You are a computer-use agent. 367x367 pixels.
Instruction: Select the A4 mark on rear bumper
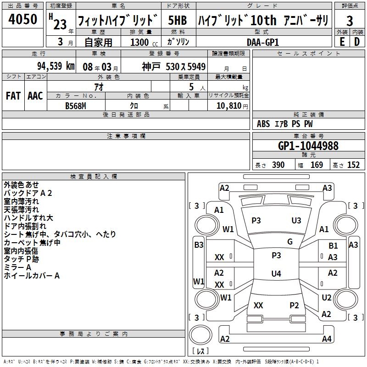(x=327, y=339)
